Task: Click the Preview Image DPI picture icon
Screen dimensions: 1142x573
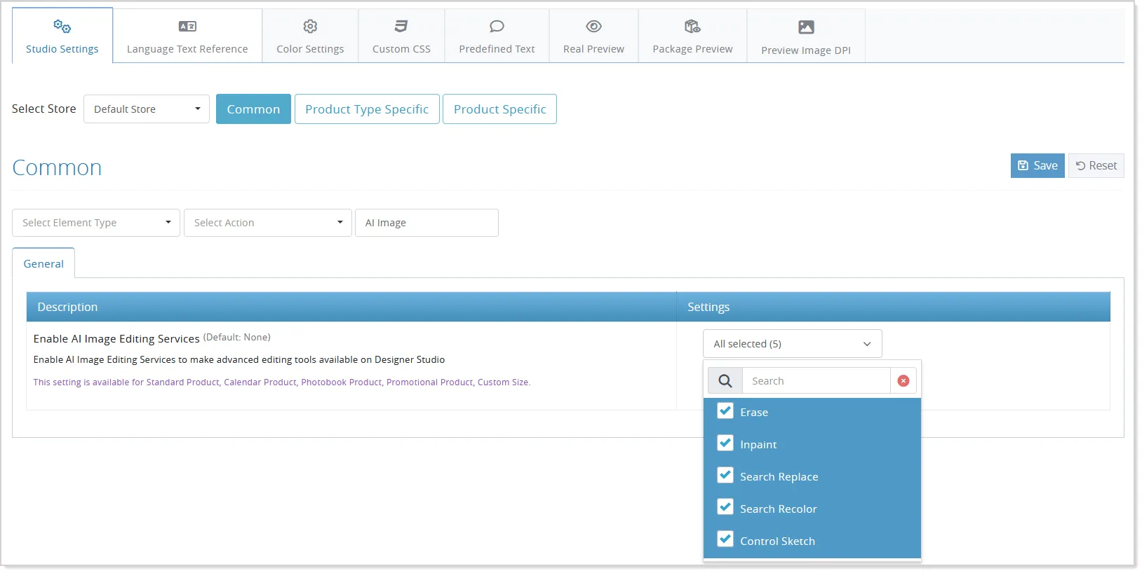Action: coord(806,27)
